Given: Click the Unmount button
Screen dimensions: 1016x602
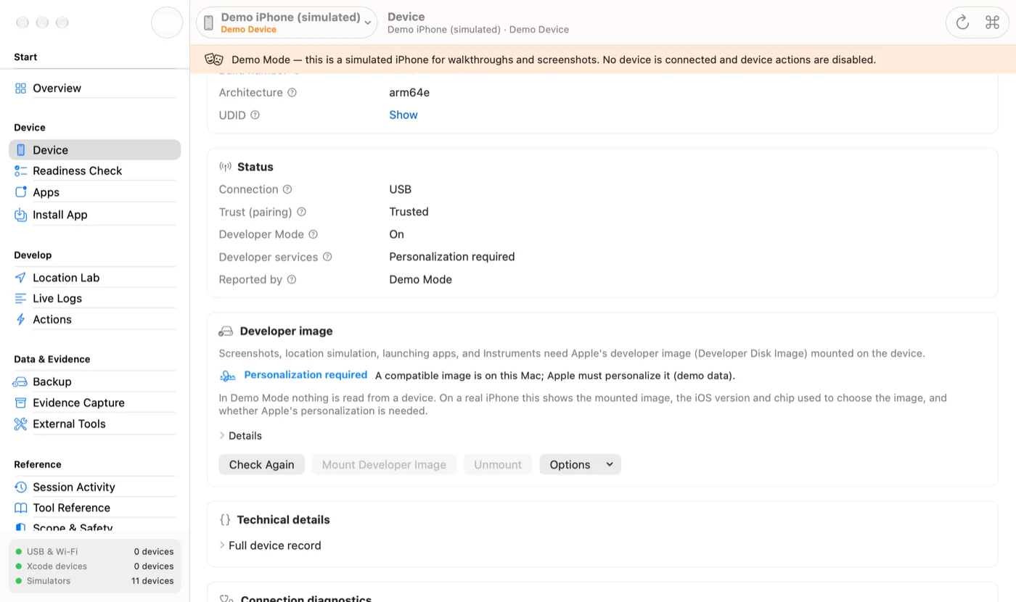Looking at the screenshot, I should [498, 465].
